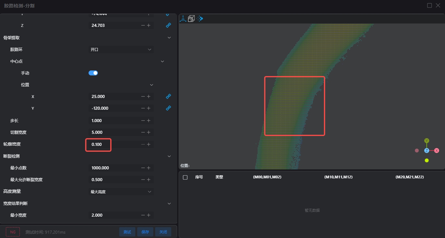Collapse the 位置 group
Screen dimensions: 445x238
[x=151, y=85]
